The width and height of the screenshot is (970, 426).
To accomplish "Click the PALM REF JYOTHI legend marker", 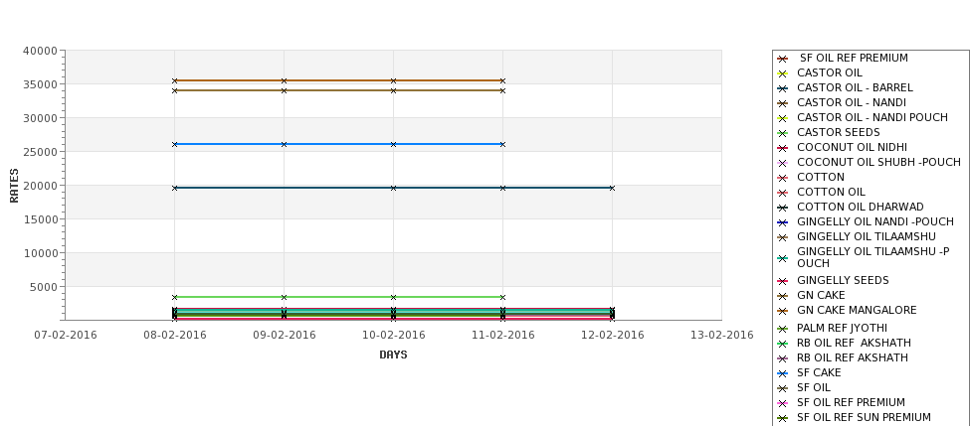I will (x=782, y=329).
